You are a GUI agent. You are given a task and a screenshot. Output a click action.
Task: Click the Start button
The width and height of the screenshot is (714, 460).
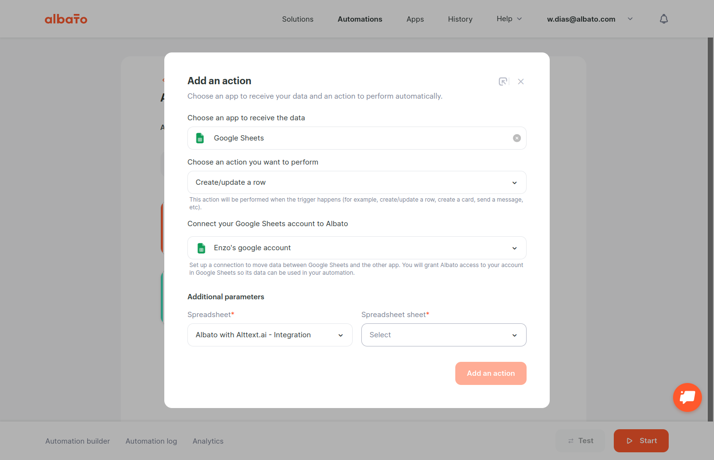click(x=641, y=441)
